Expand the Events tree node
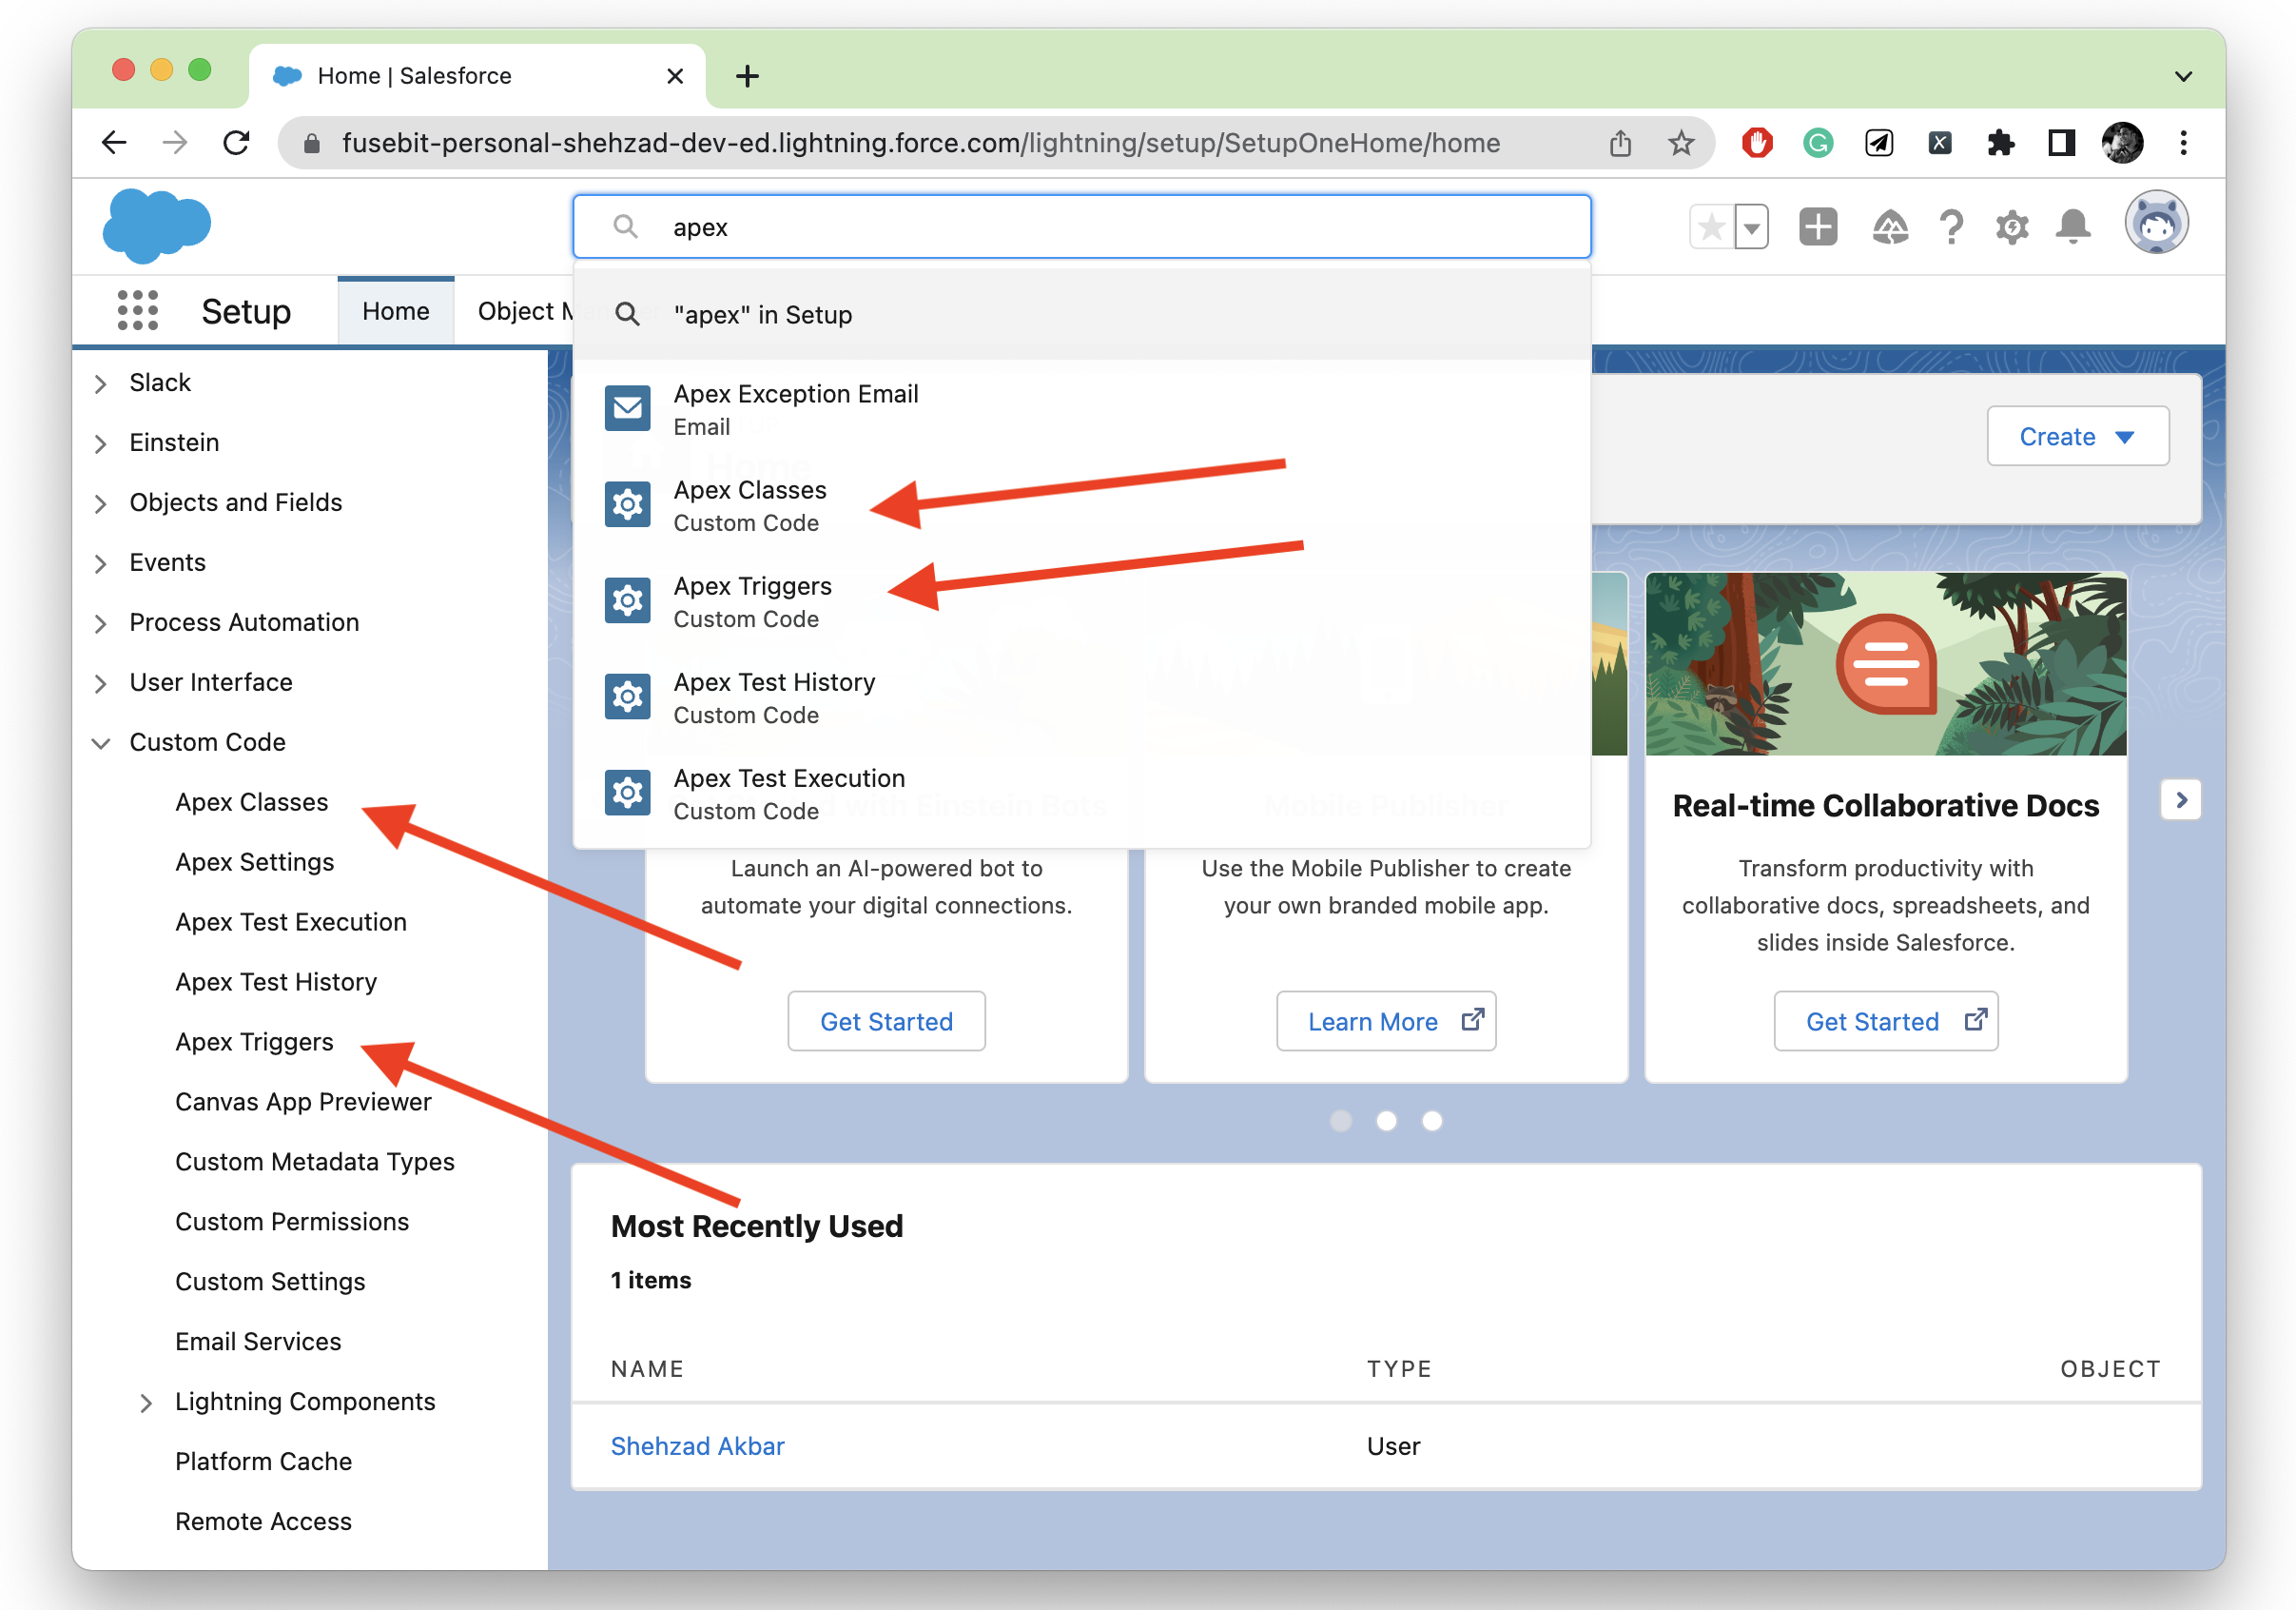 pos(100,563)
